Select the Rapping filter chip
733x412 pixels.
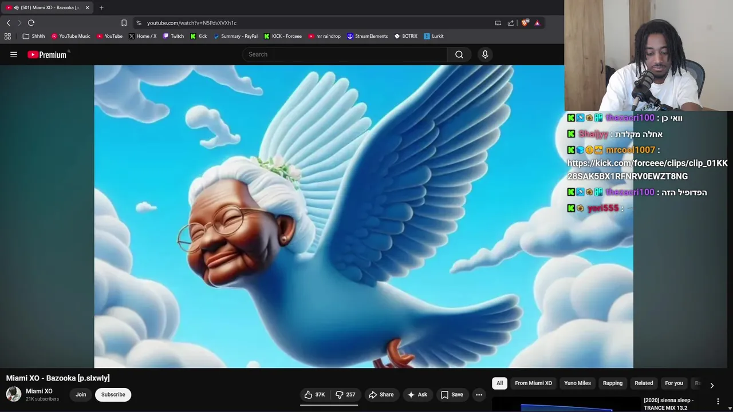[613, 383]
